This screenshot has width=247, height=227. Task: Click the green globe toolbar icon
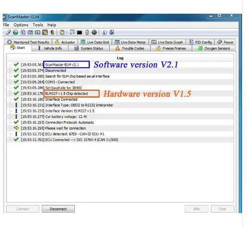point(15,33)
